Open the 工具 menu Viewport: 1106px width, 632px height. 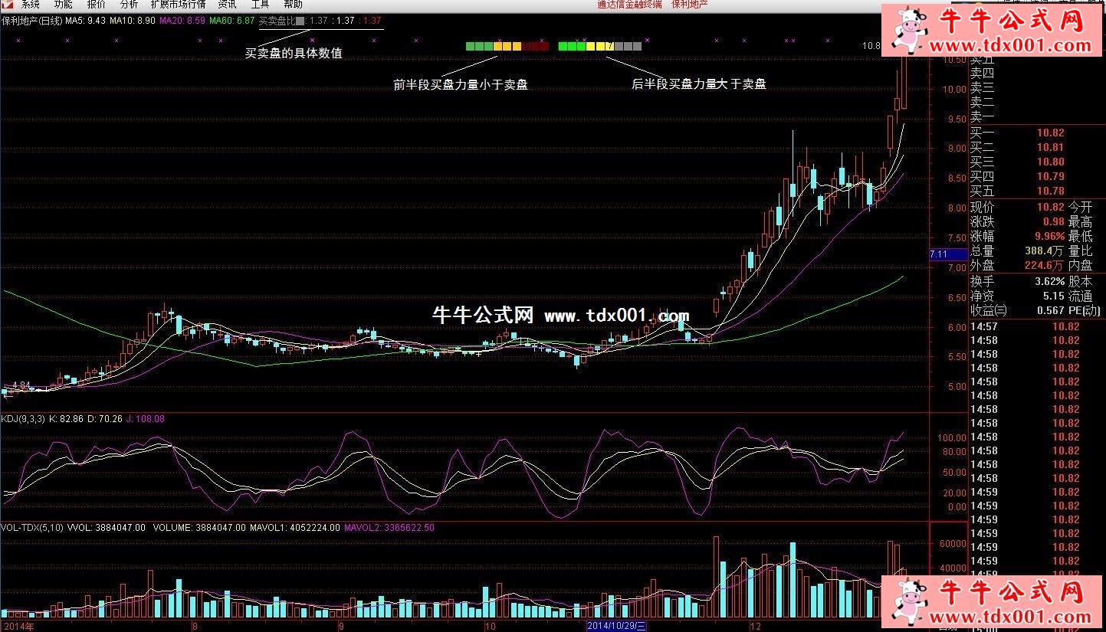click(261, 4)
